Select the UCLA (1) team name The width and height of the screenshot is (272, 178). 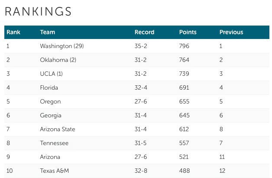coord(51,74)
